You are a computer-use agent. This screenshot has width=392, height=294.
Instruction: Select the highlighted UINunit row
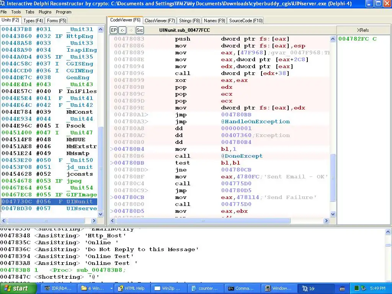[49, 201]
